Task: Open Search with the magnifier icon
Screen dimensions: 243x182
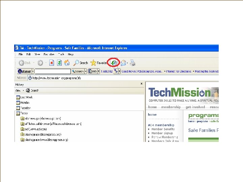Action: 80,63
